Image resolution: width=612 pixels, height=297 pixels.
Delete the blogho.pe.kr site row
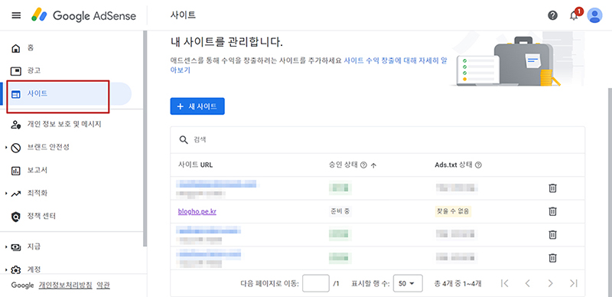(x=552, y=211)
